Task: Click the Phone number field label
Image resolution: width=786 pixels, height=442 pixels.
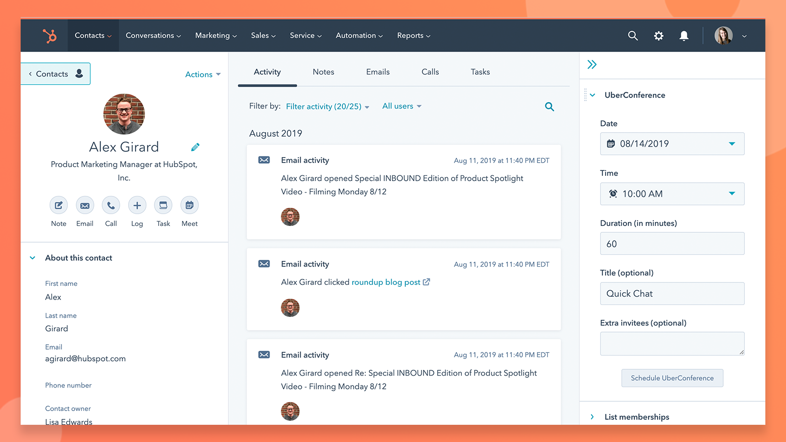Action: 68,386
